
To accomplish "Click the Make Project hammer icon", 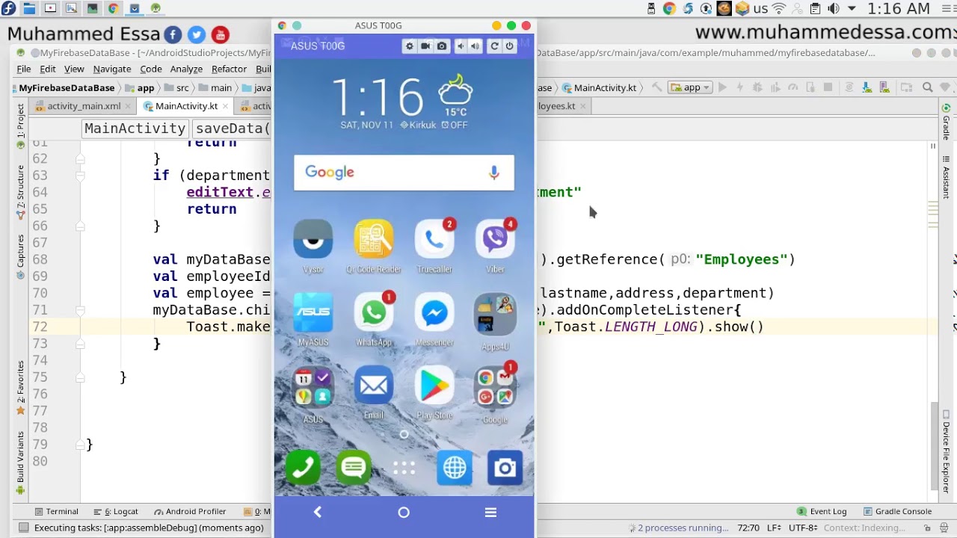I will click(656, 87).
